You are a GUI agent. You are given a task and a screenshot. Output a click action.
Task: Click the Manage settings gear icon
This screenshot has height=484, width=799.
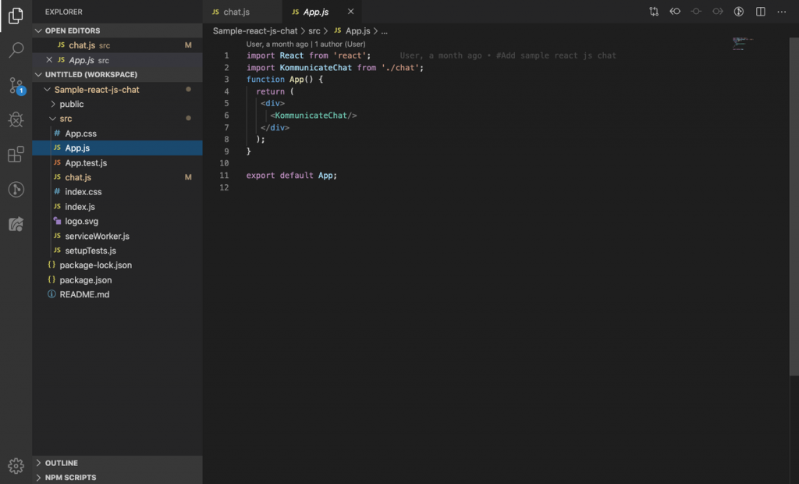pos(16,466)
